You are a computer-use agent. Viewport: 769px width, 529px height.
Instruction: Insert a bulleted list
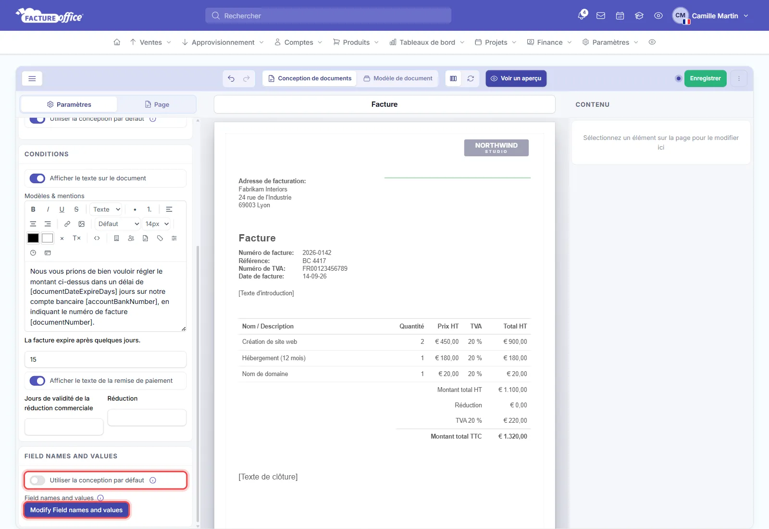(x=135, y=209)
